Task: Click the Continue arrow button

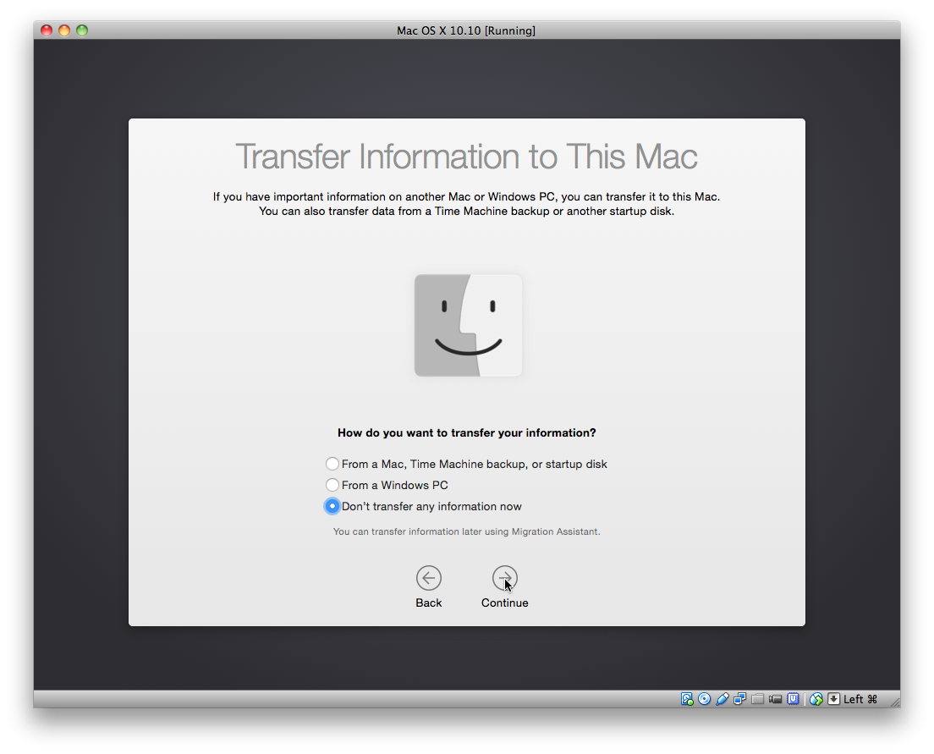Action: click(504, 578)
